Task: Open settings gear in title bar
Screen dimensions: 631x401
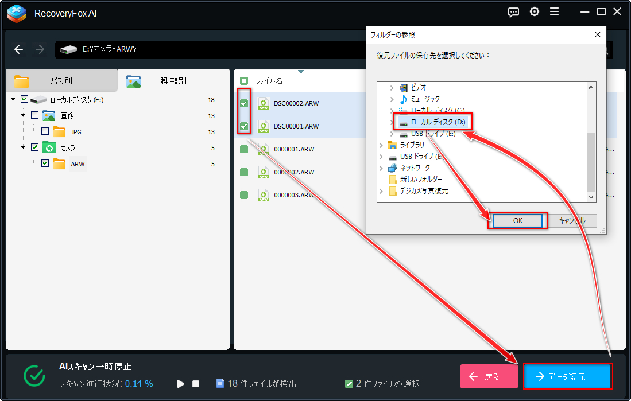Action: tap(535, 12)
